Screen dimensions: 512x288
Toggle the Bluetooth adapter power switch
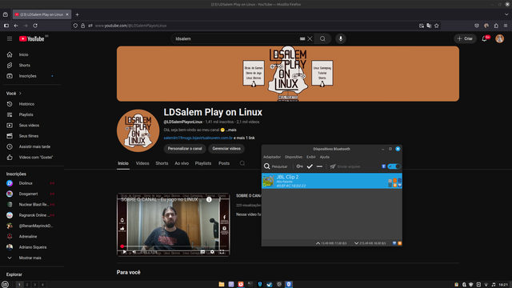[394, 166]
